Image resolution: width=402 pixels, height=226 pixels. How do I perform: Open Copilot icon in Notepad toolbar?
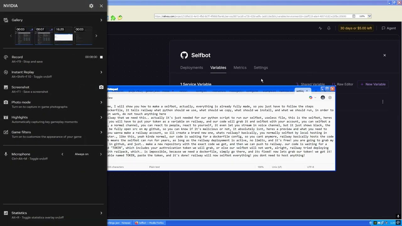[x=311, y=98]
